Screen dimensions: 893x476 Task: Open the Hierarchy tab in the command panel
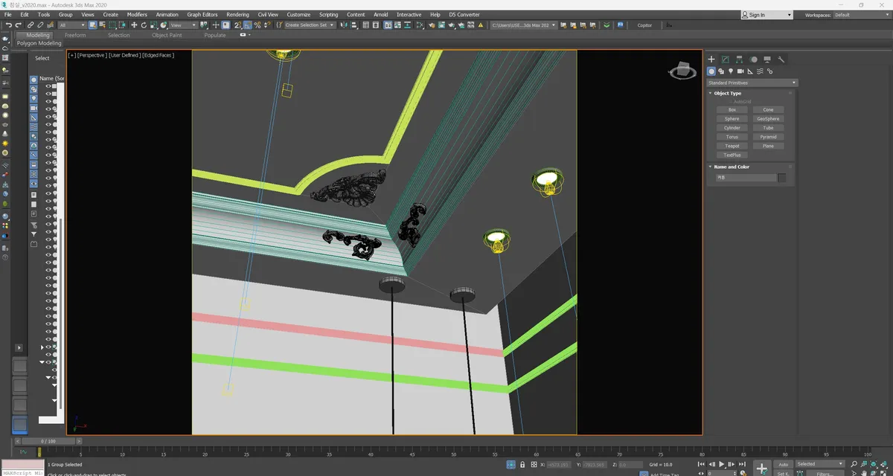point(739,59)
